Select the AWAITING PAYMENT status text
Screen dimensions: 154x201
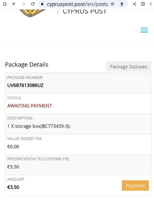[x=29, y=106]
